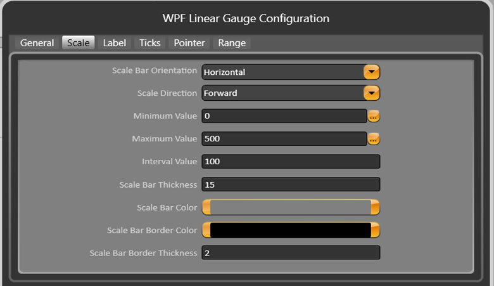Image resolution: width=494 pixels, height=286 pixels.
Task: Open the Label tab
Action: 115,43
